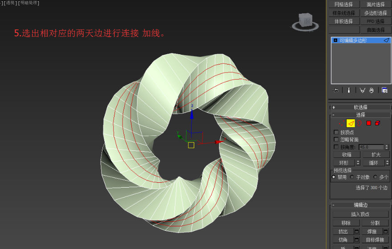This screenshot has height=249, width=392.
Task: Click spinner beside 环形 button
Action: (x=358, y=163)
